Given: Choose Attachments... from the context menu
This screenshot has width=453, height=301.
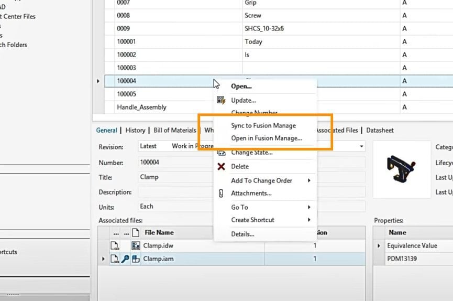Looking at the screenshot, I should (x=251, y=193).
